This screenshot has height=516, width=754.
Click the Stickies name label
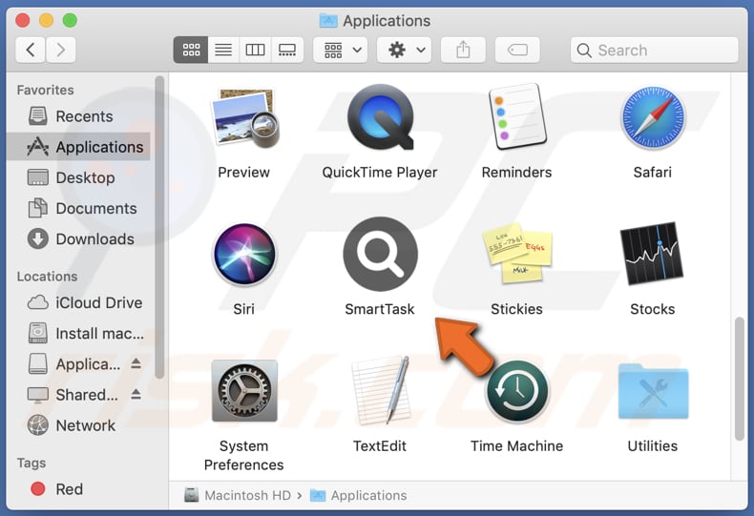(516, 309)
